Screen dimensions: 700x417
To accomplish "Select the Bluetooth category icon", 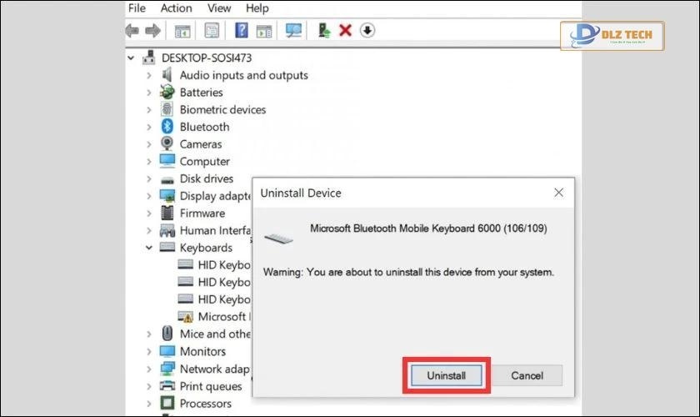I will tap(167, 127).
